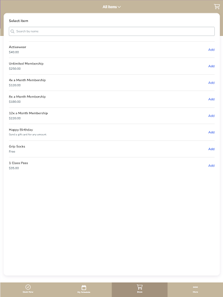This screenshot has width=223, height=297.
Task: Add 8x a Month Membership
Action: coord(211,99)
